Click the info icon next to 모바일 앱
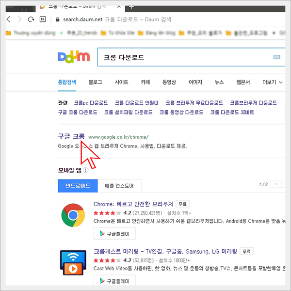 pyautogui.click(x=85, y=170)
